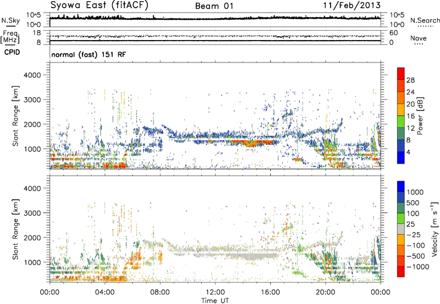The width and height of the screenshot is (440, 304).
Task: Click the '2000' range tick of velocity panel
Action: click(x=32, y=238)
